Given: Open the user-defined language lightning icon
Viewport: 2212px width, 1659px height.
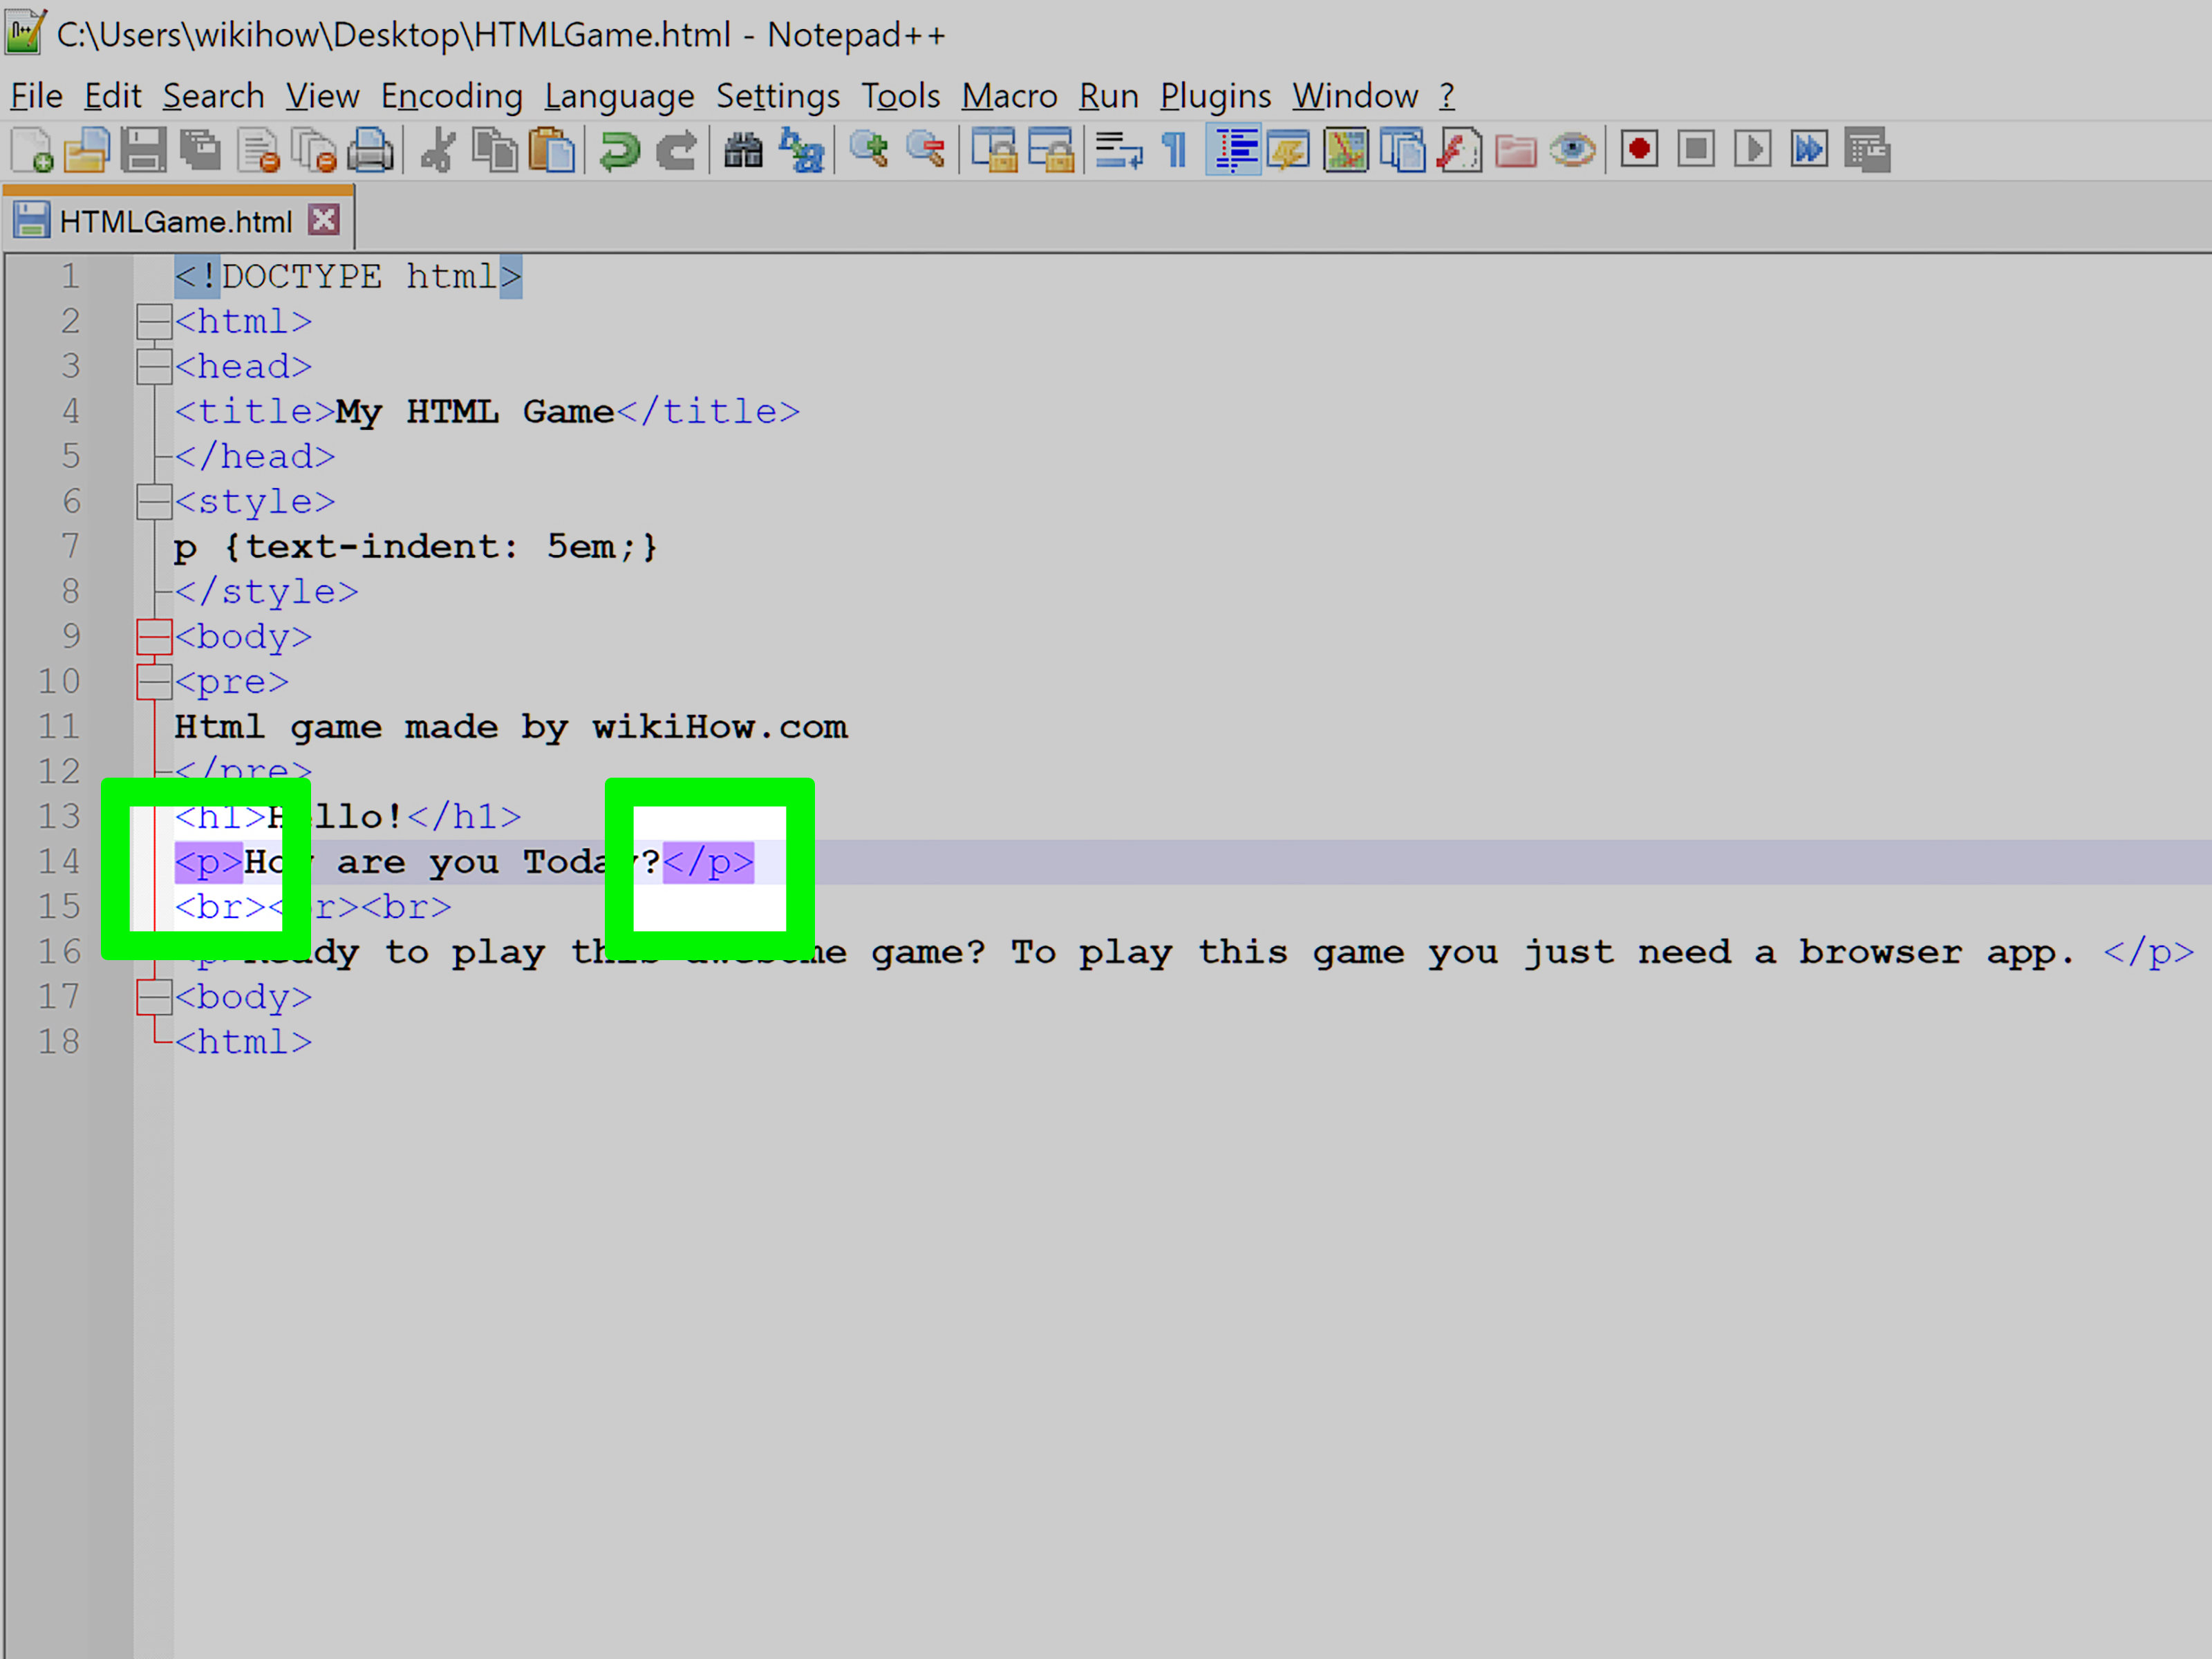Looking at the screenshot, I should (1289, 151).
